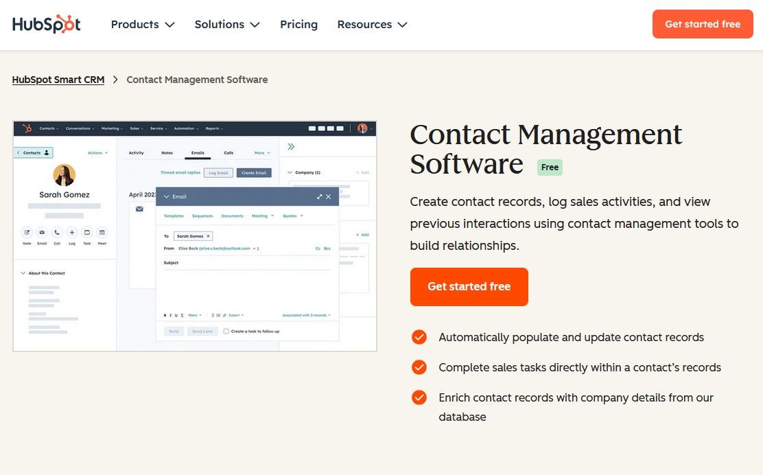
Task: Switch to the Notes tab
Action: [x=167, y=152]
